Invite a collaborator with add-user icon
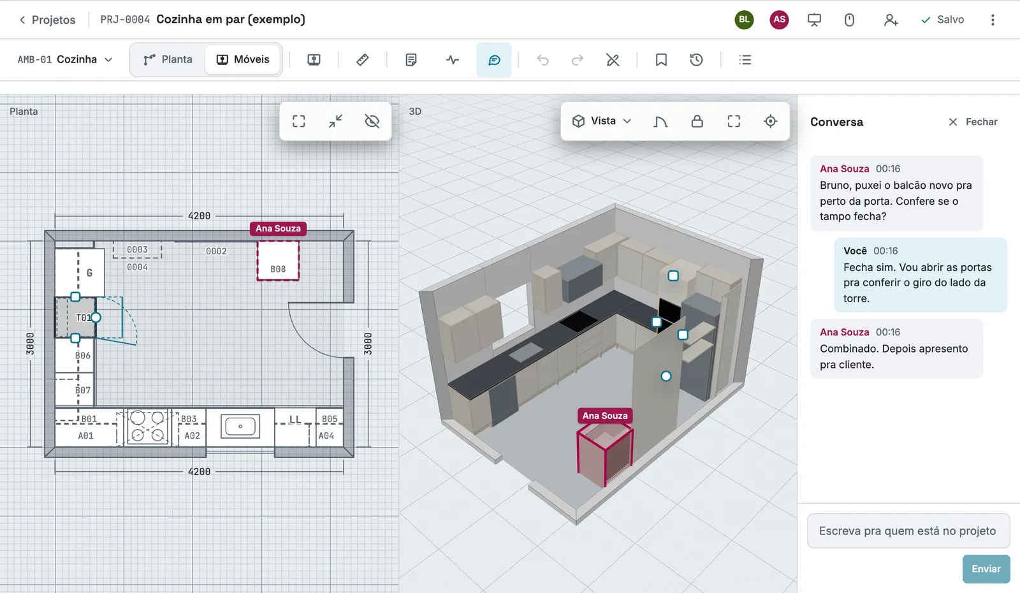 [x=891, y=20]
